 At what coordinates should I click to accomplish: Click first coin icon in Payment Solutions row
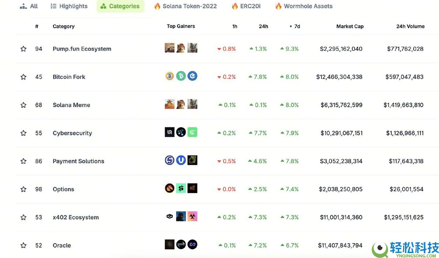(169, 160)
